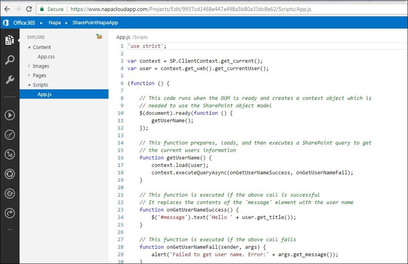Click the browser forward arrow
This screenshot has height=264, width=408.
tap(18, 9)
